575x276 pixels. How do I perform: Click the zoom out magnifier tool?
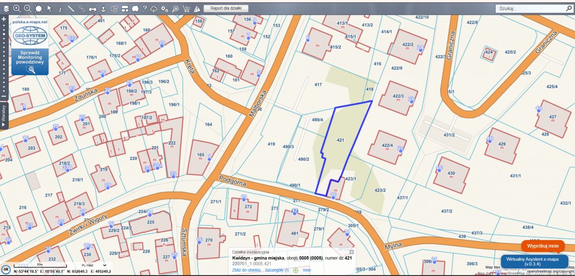[x=27, y=8]
